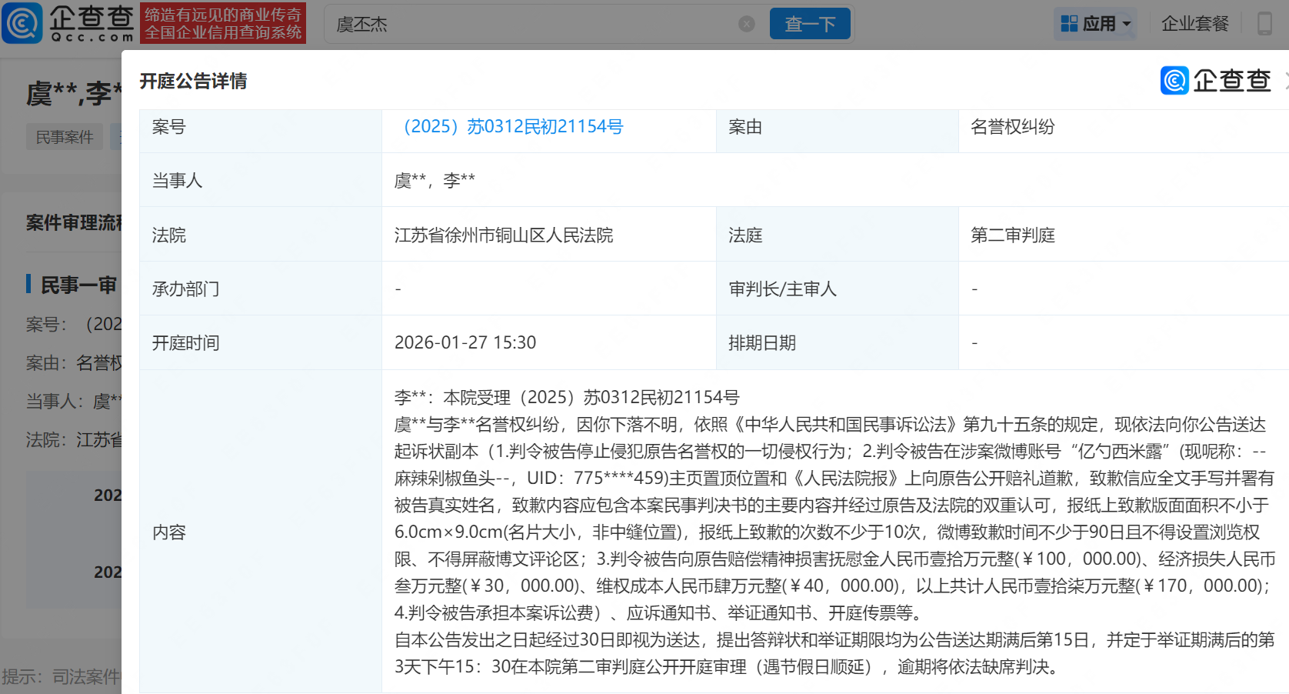Click the 名誉权纠纷 case cause cell
The height and width of the screenshot is (694, 1289).
(x=1012, y=127)
